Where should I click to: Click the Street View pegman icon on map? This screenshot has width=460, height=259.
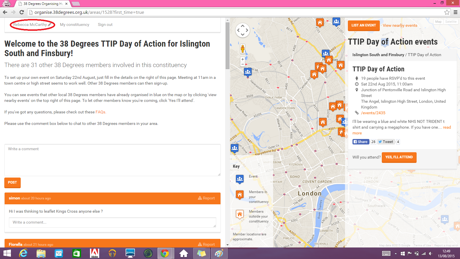243,49
